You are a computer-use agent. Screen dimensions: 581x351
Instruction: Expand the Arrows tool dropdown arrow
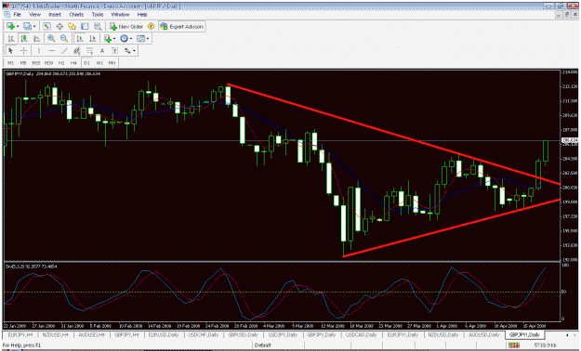click(134, 51)
